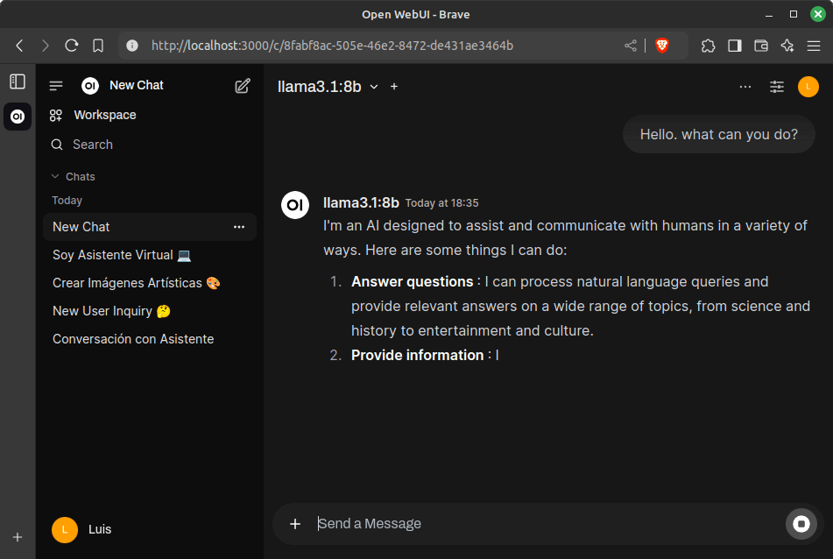This screenshot has width=833, height=559.
Task: Click the new chat pencil icon
Action: (243, 86)
